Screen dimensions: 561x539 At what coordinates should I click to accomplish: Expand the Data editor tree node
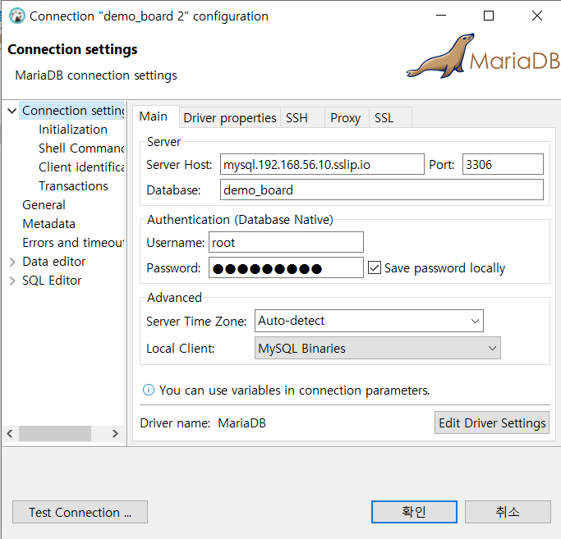12,262
